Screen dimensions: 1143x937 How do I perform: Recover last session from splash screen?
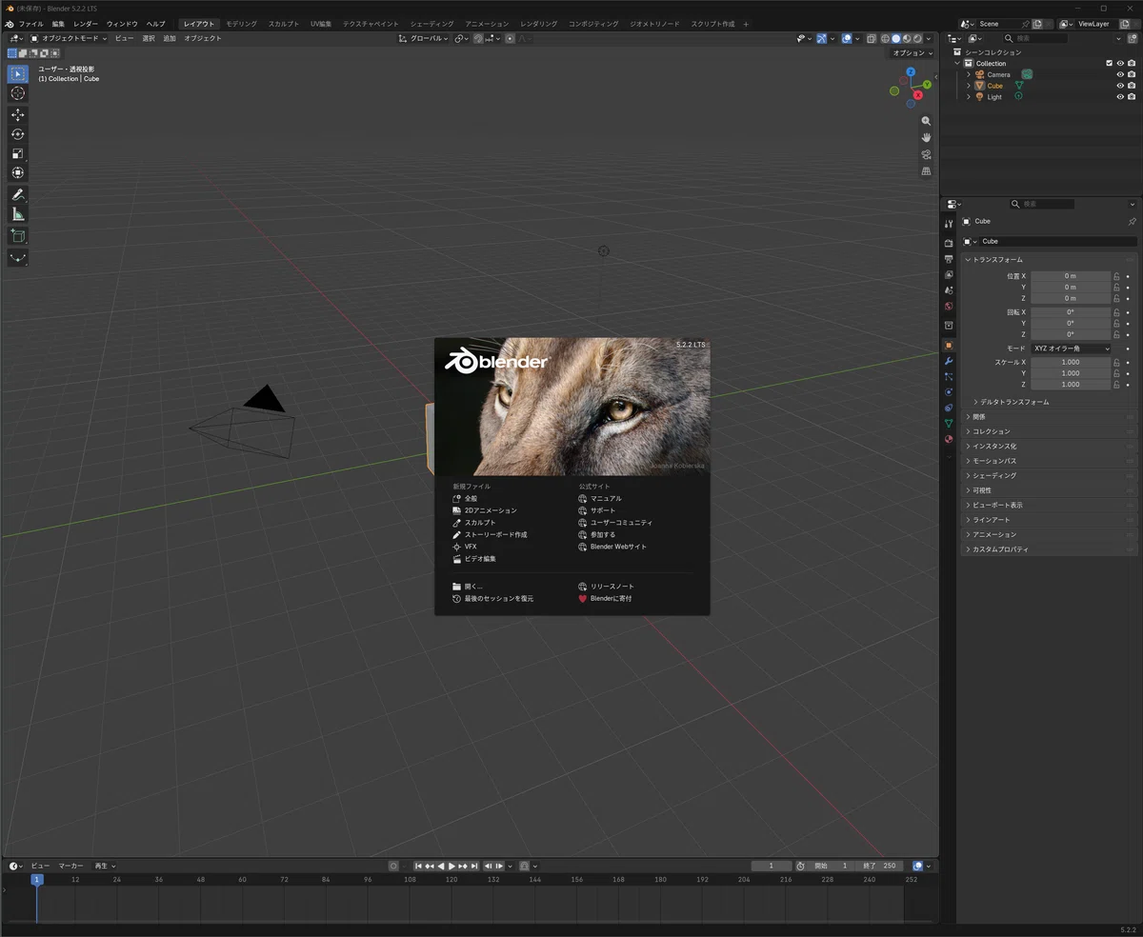coord(493,598)
